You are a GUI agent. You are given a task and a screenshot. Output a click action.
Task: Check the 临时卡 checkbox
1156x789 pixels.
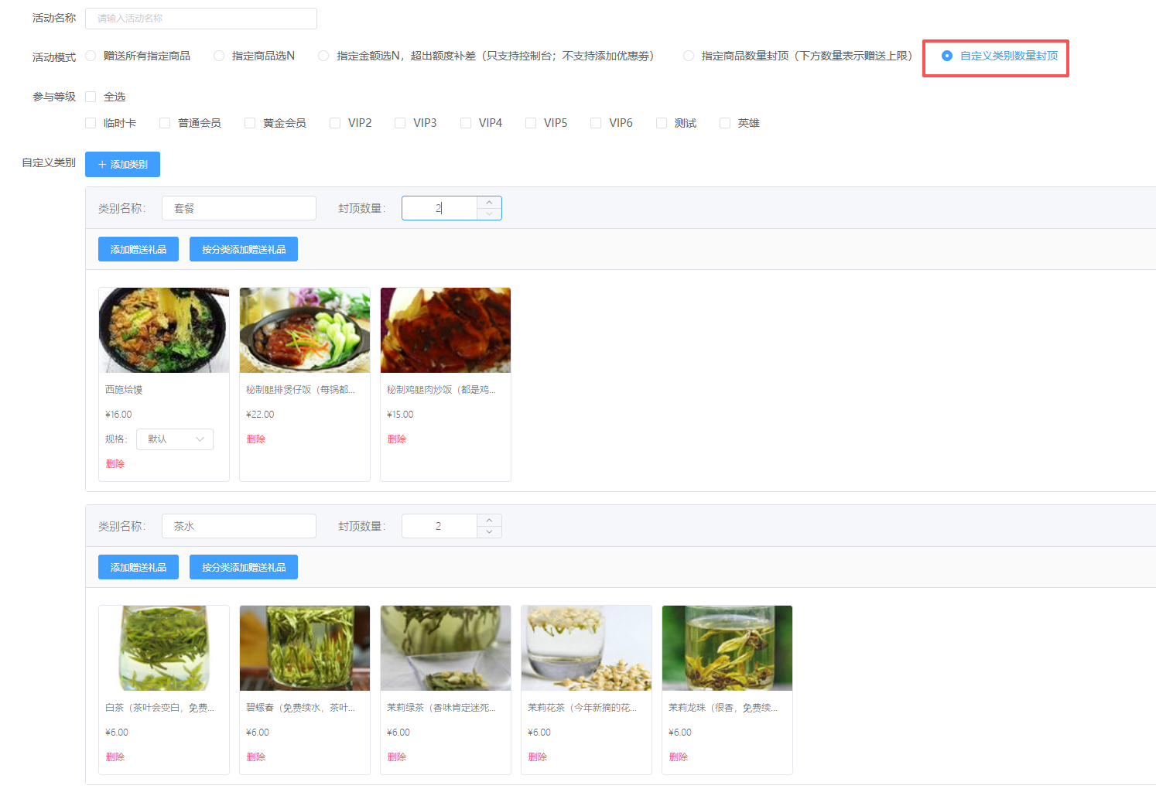(x=91, y=123)
